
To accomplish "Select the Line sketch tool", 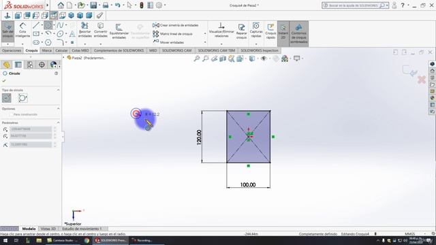I will pyautogui.click(x=36, y=25).
